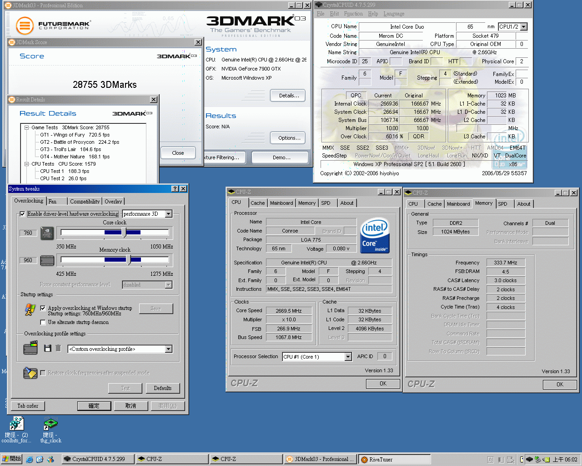Open the Function menu in CrystalCPUID
This screenshot has width=582, height=466.
tap(353, 14)
